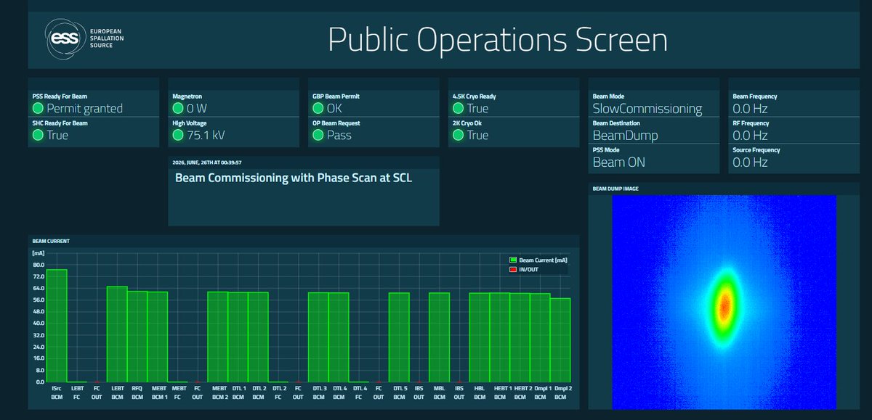872x420 pixels.
Task: Click the GBP Beam Permit status indicator
Action: (x=318, y=109)
